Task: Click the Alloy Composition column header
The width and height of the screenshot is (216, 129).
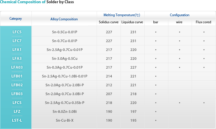Action: pos(64,19)
